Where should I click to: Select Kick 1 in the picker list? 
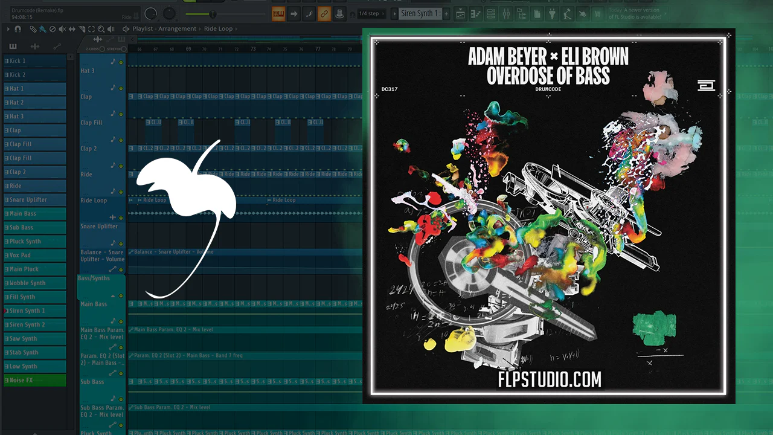(35, 61)
